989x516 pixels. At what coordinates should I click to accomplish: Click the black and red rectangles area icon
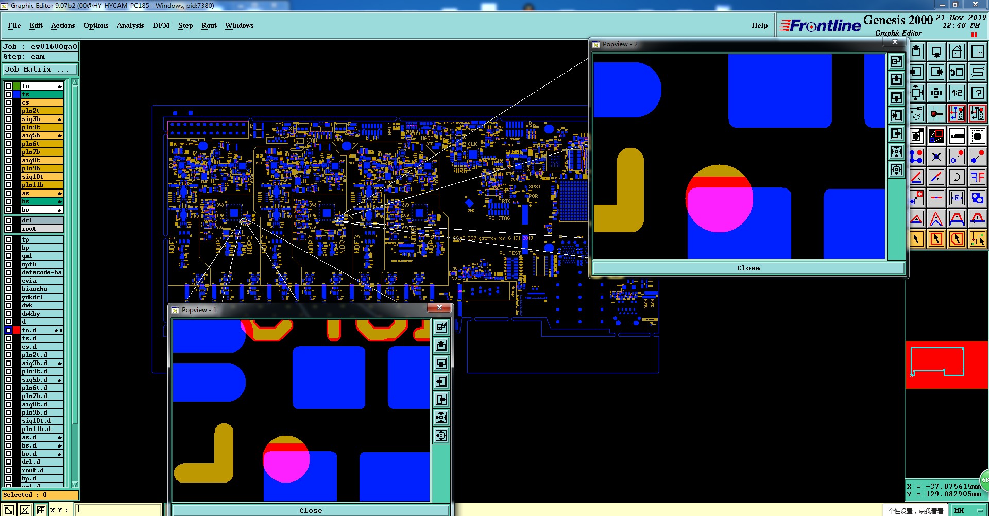(x=936, y=135)
